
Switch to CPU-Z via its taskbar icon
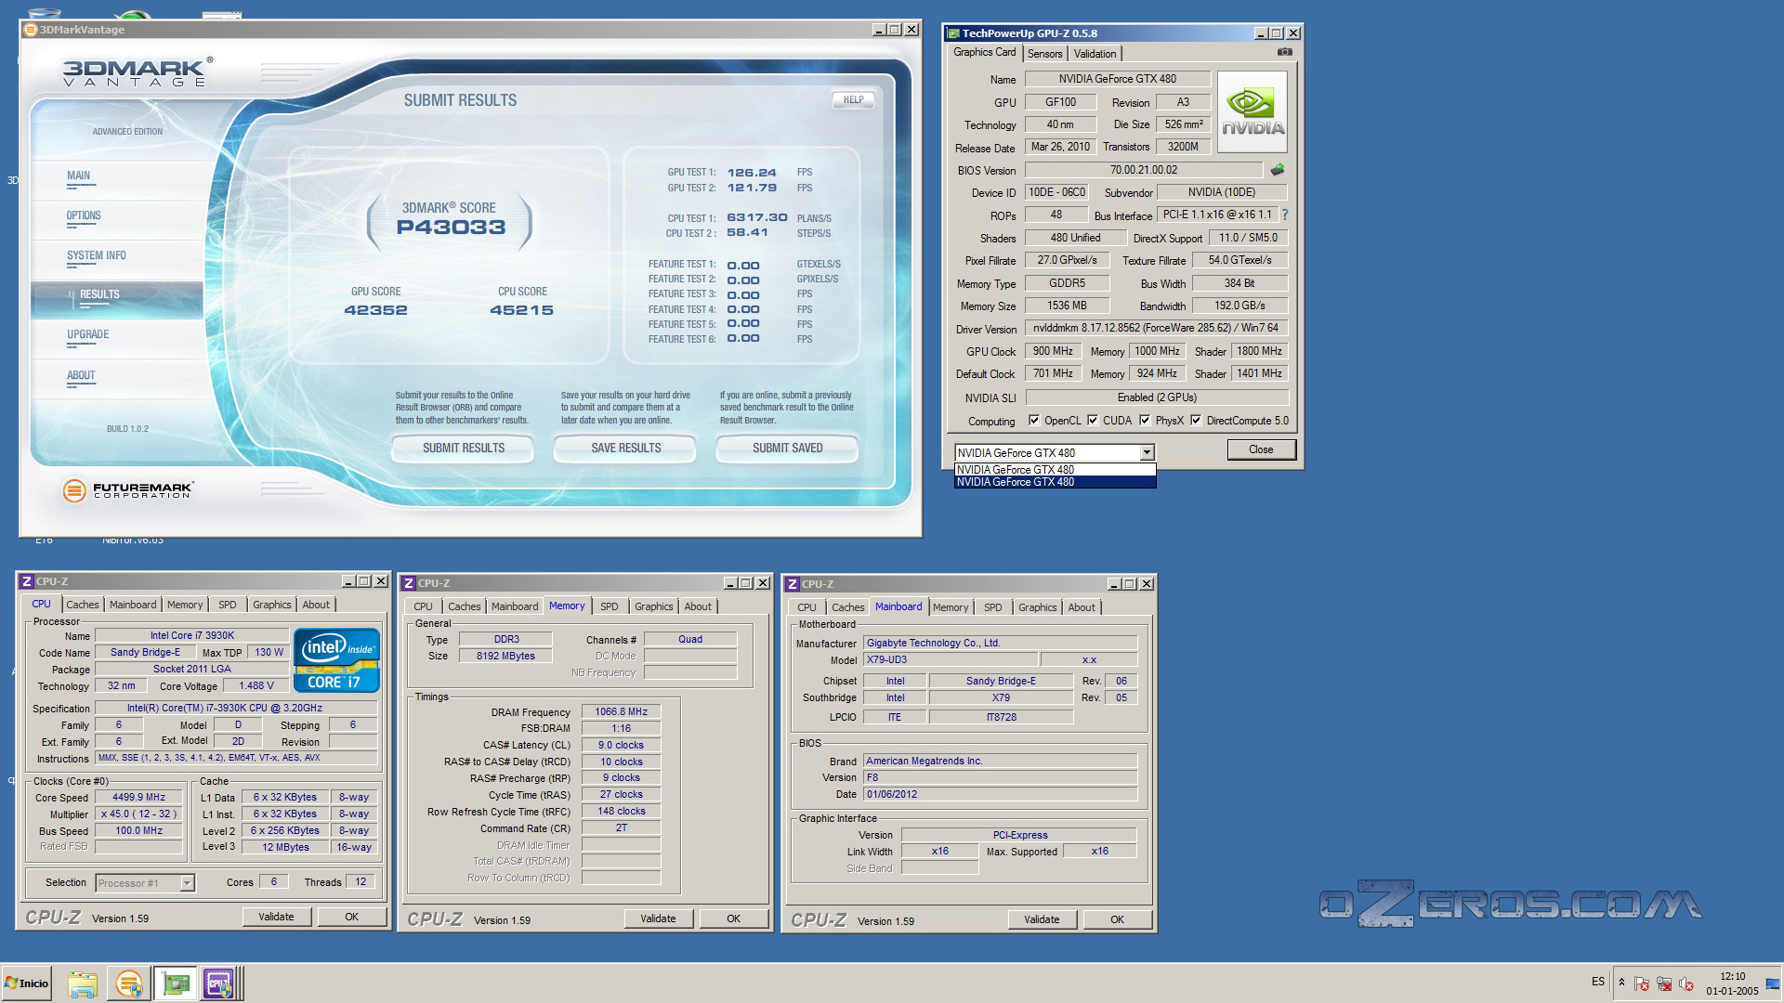(220, 983)
